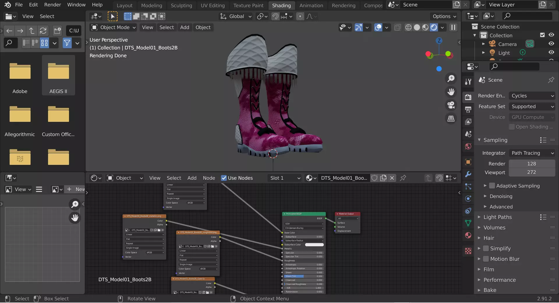Switch to the Texture Paint workspace tab
Image resolution: width=559 pixels, height=303 pixels.
click(248, 5)
